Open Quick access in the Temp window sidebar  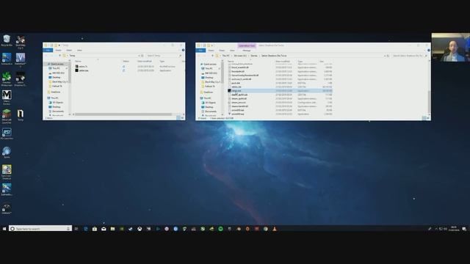coord(57,64)
